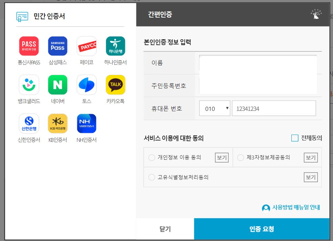Screen dimensions: 333x241
Task: Click the 제3자정보제공동의 label text
Action: pos(268,157)
